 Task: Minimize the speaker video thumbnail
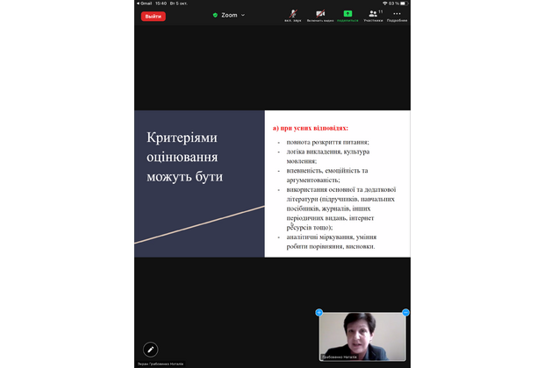[x=405, y=312]
